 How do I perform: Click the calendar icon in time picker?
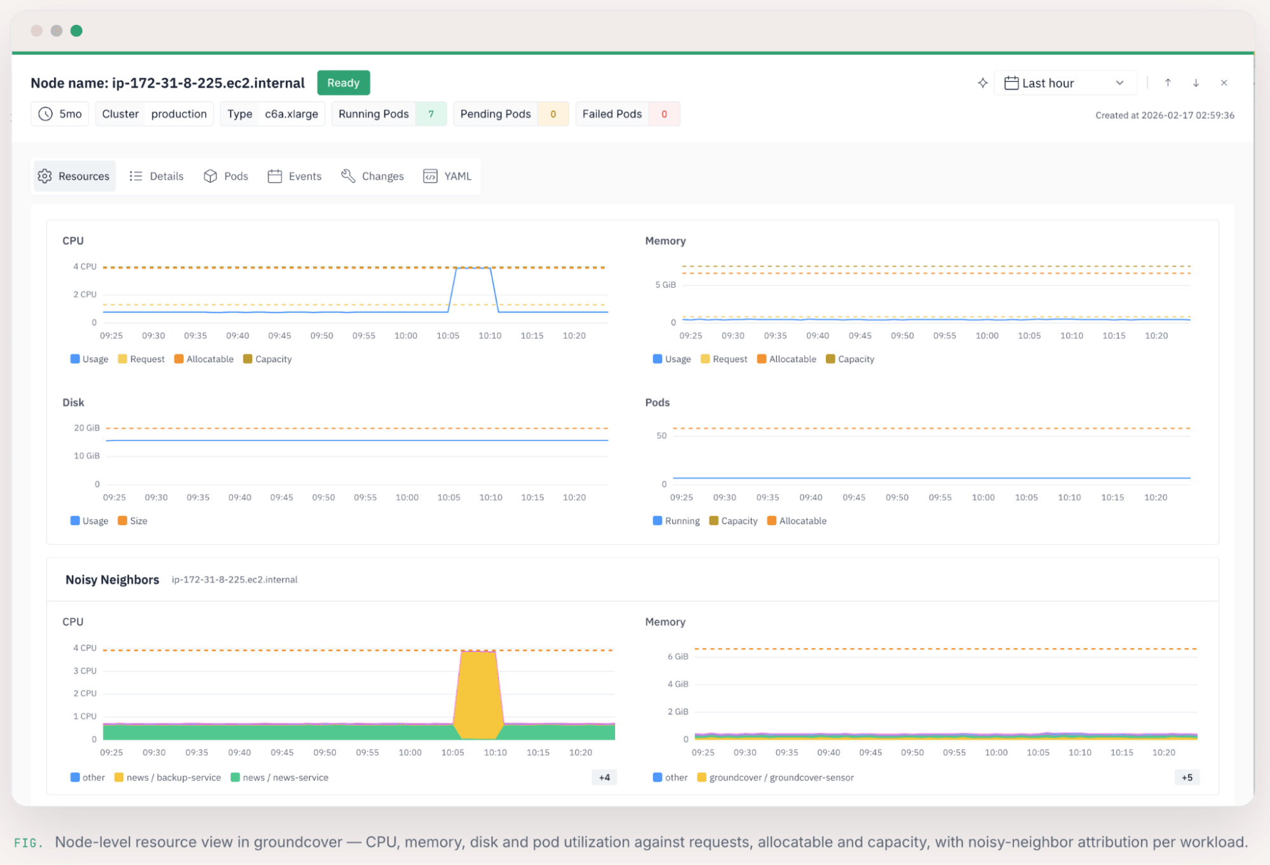(x=1011, y=83)
